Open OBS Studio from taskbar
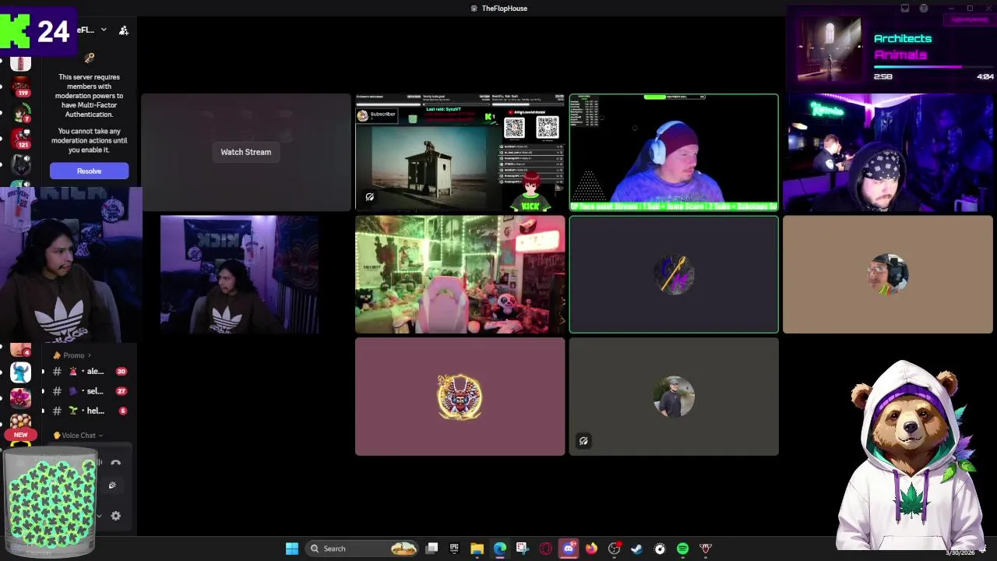The height and width of the screenshot is (561, 997). 614,549
